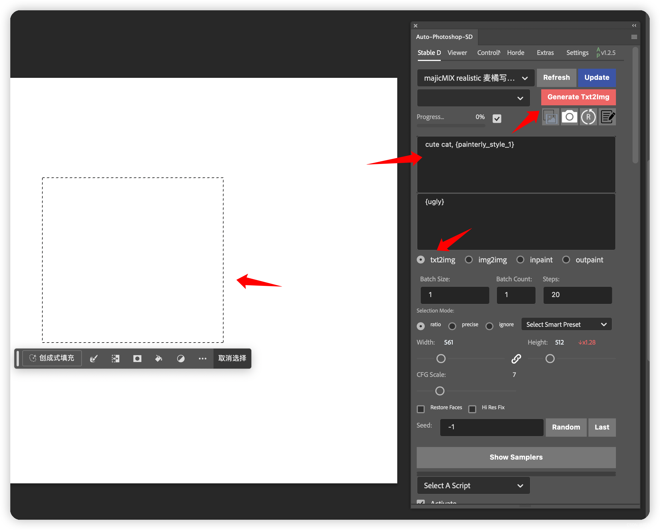Click the negative prompt {ugly} text area
The width and height of the screenshot is (660, 530).
pos(516,222)
